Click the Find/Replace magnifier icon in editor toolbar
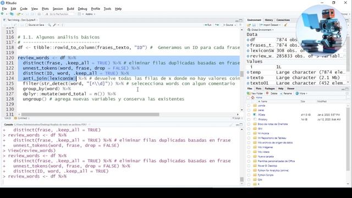352x198 pixels. 49,25
